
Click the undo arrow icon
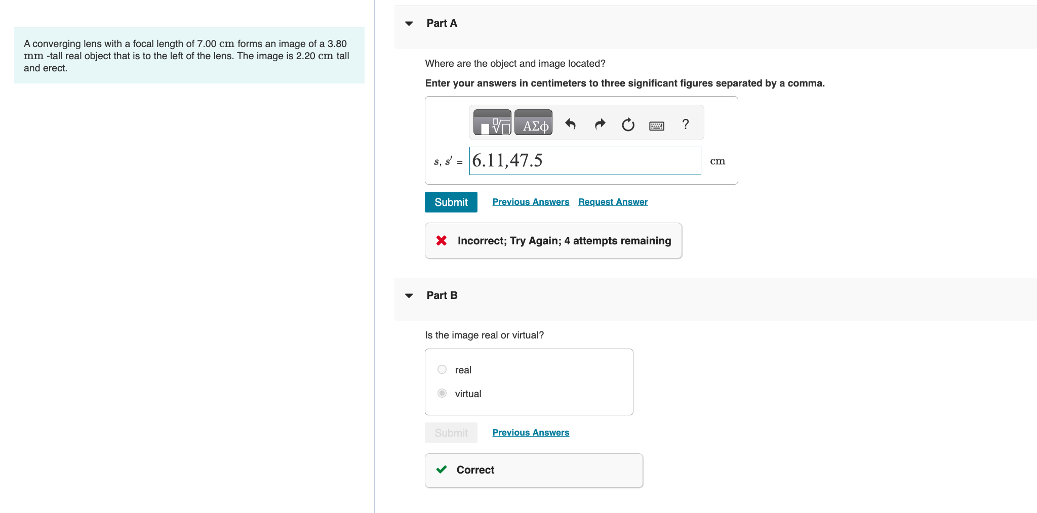point(571,124)
